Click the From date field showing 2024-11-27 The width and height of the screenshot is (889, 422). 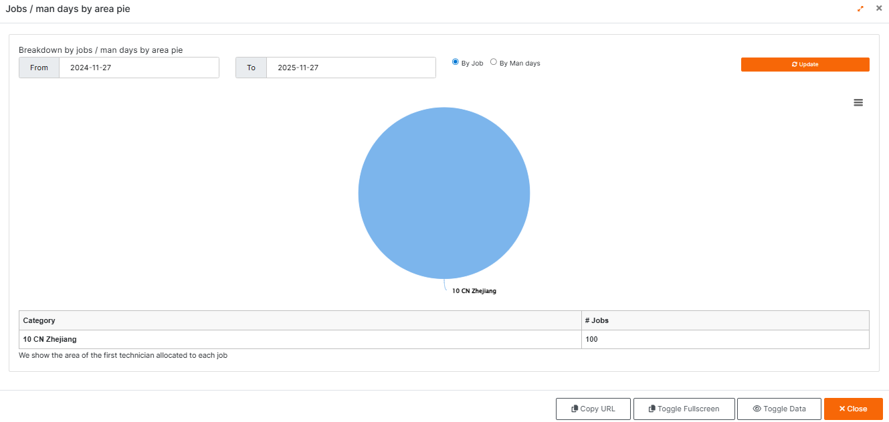tap(138, 68)
